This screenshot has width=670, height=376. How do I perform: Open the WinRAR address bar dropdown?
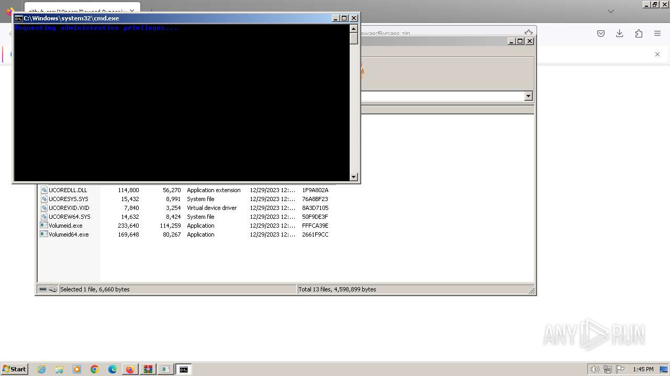coord(528,96)
